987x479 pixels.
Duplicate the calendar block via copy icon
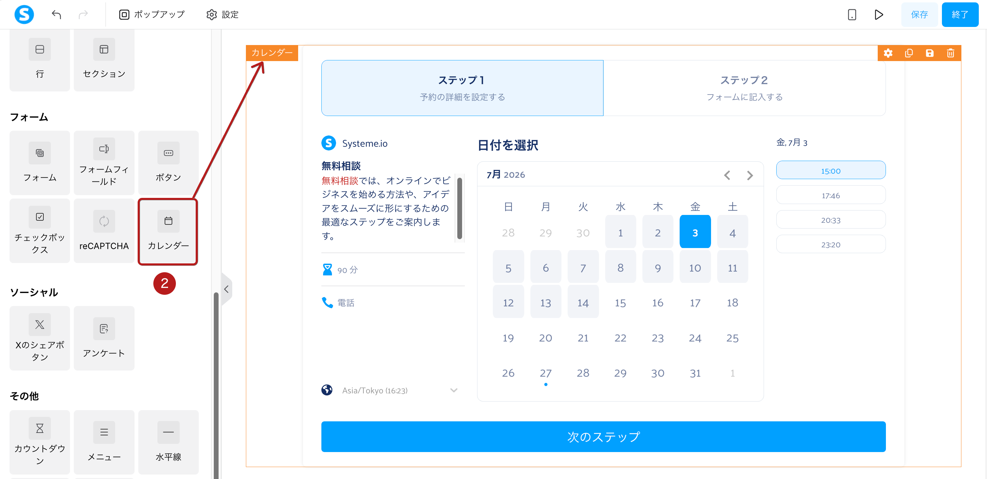[x=909, y=53]
